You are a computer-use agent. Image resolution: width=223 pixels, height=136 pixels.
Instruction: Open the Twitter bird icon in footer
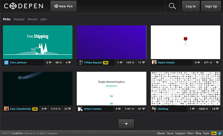tap(220, 133)
